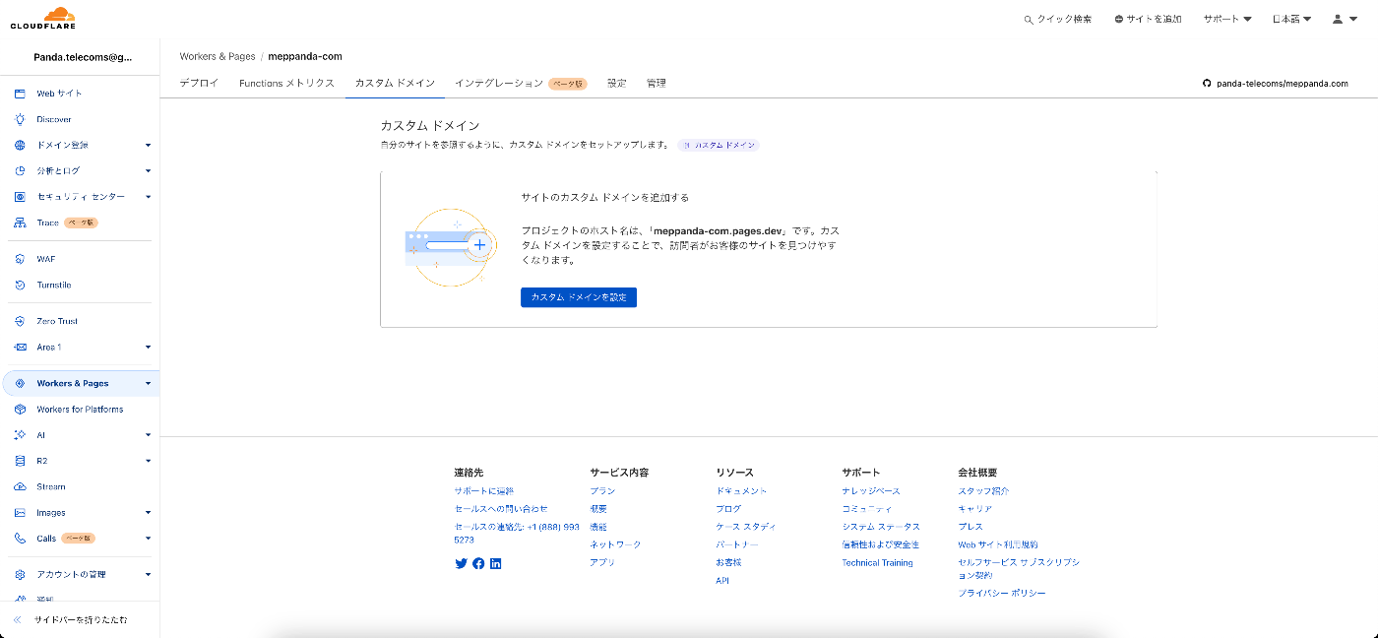Click the クイック検索 magnifier search
The image size is (1378, 638).
coord(1058,19)
